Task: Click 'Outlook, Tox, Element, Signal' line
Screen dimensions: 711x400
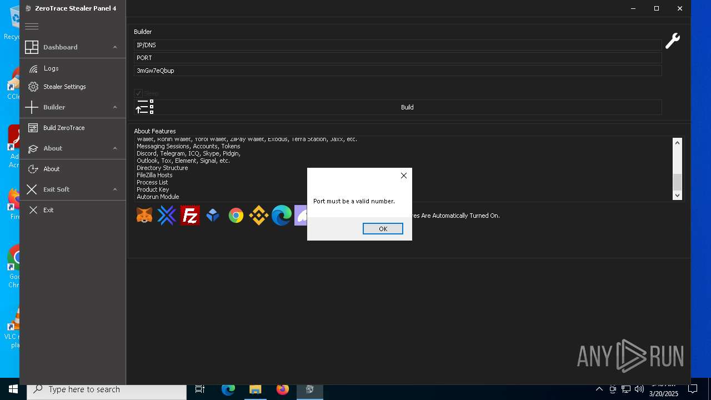Action: 183,161
